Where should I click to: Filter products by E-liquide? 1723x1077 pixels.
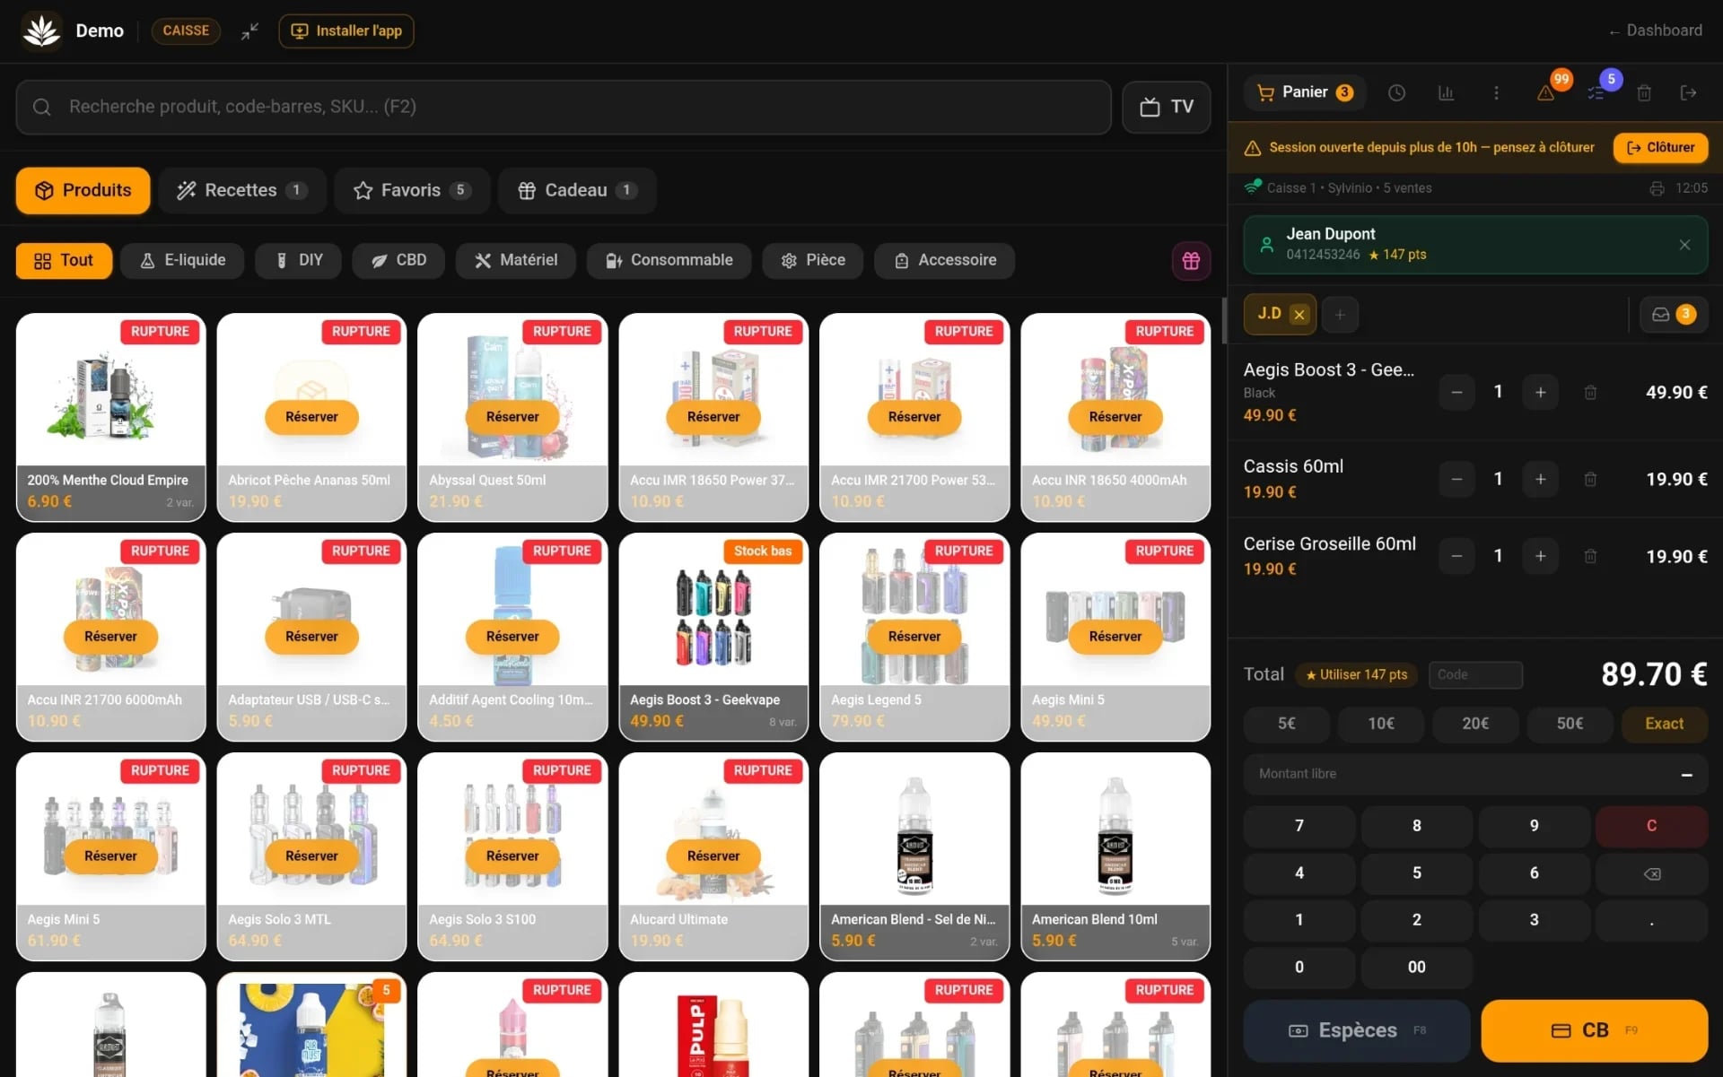coord(183,260)
